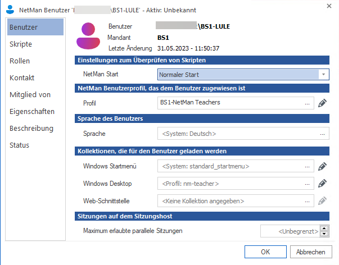Switch to the Skripte tab
This screenshot has height=265, width=339.
(x=21, y=44)
